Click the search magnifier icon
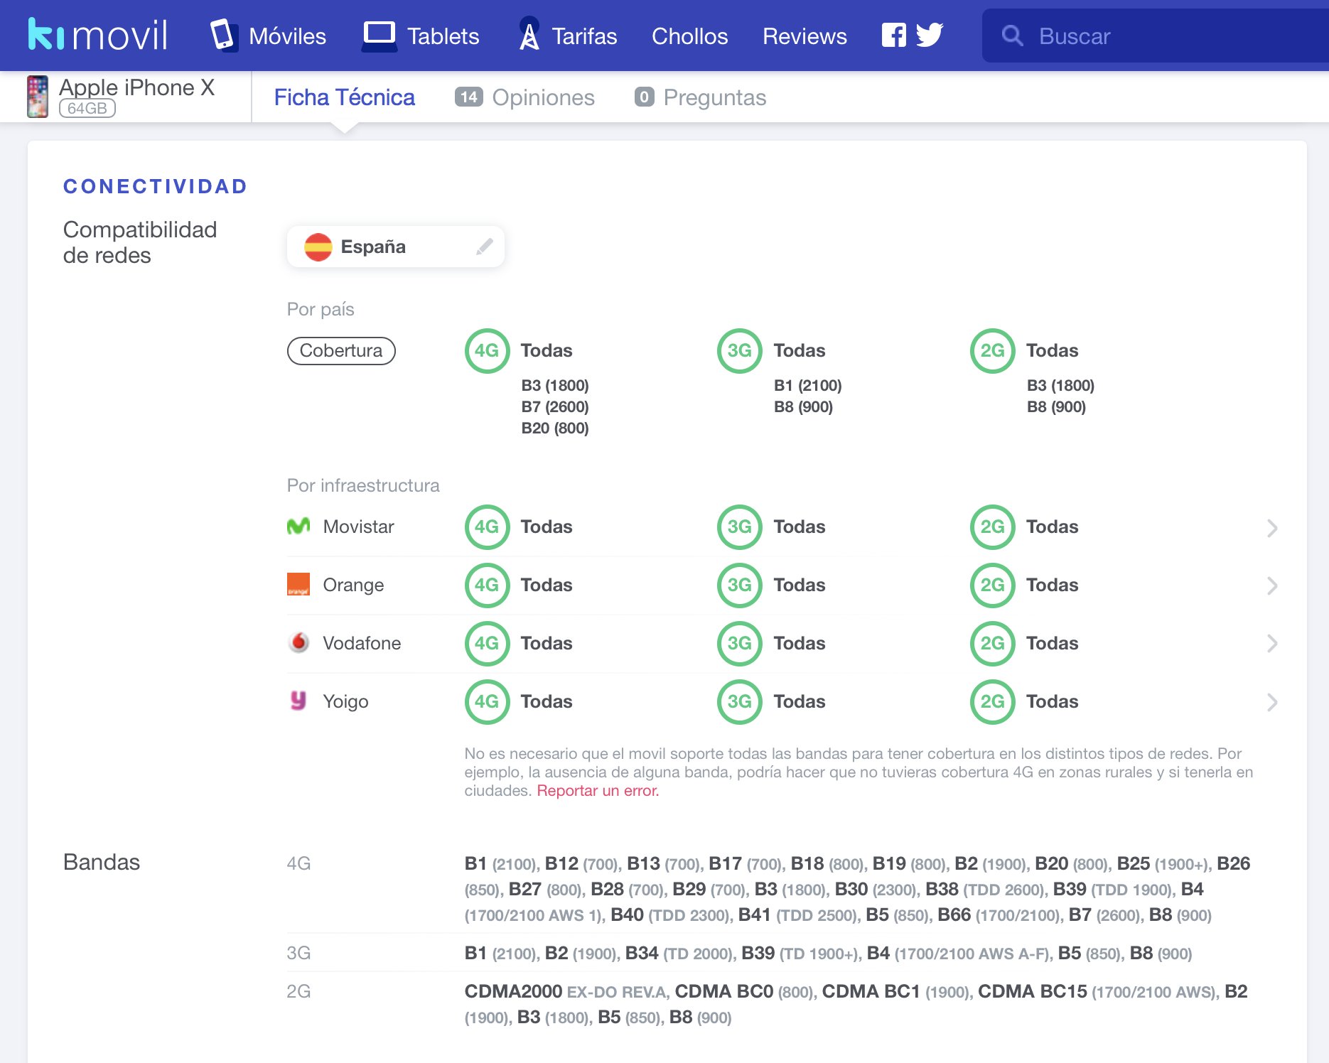The height and width of the screenshot is (1063, 1329). (1012, 36)
